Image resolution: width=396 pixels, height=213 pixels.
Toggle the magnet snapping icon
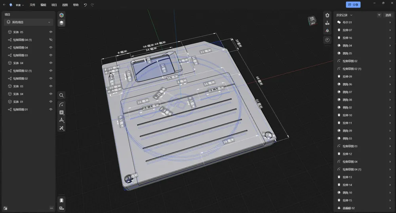[x=327, y=15]
